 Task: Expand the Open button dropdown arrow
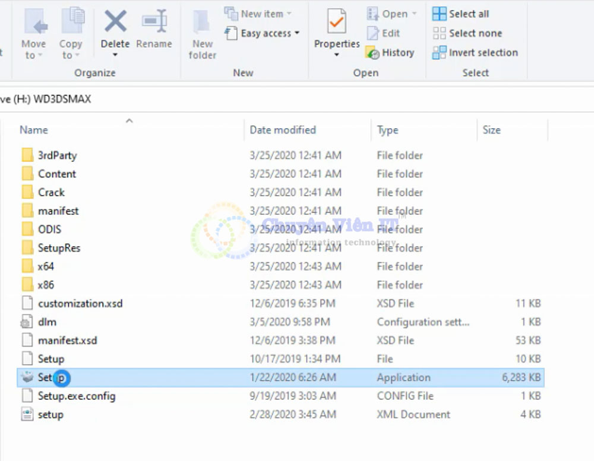tap(414, 14)
